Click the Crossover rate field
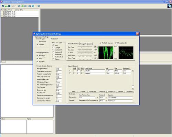Image resolution: width=172 pixels, height=137 pixels. 59,90
